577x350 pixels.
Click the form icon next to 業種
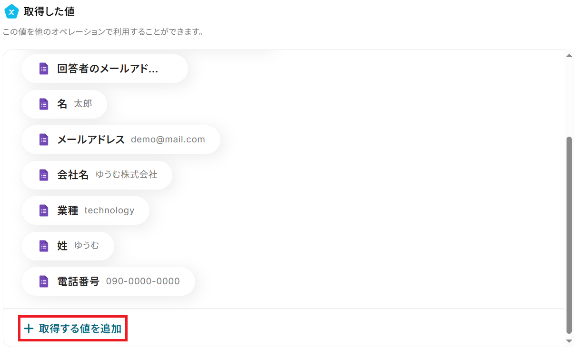pos(44,210)
